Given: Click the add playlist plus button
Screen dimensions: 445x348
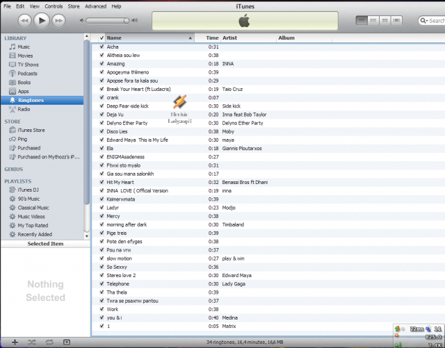Looking at the screenshot, I should pos(15,342).
